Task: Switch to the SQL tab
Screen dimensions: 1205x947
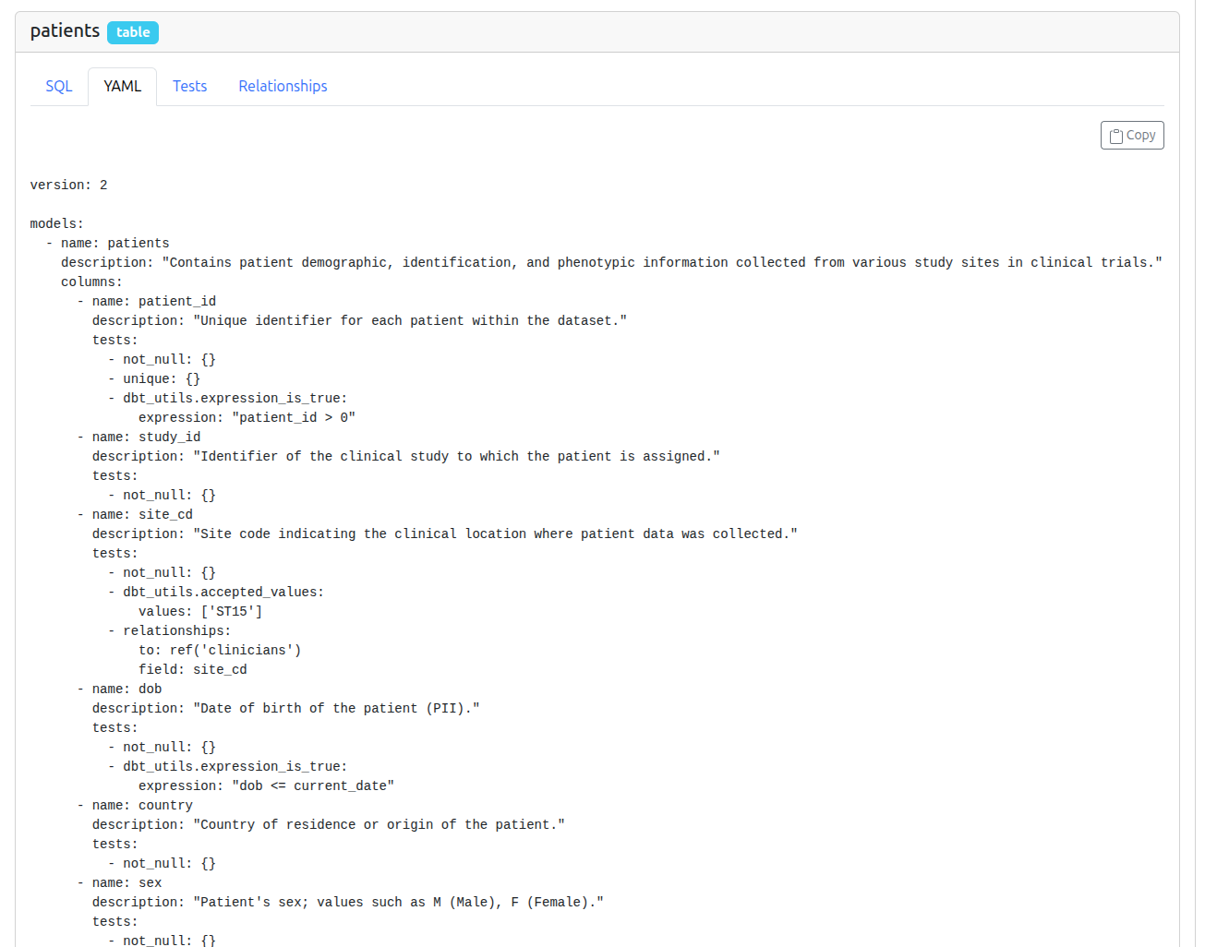Action: pos(58,86)
